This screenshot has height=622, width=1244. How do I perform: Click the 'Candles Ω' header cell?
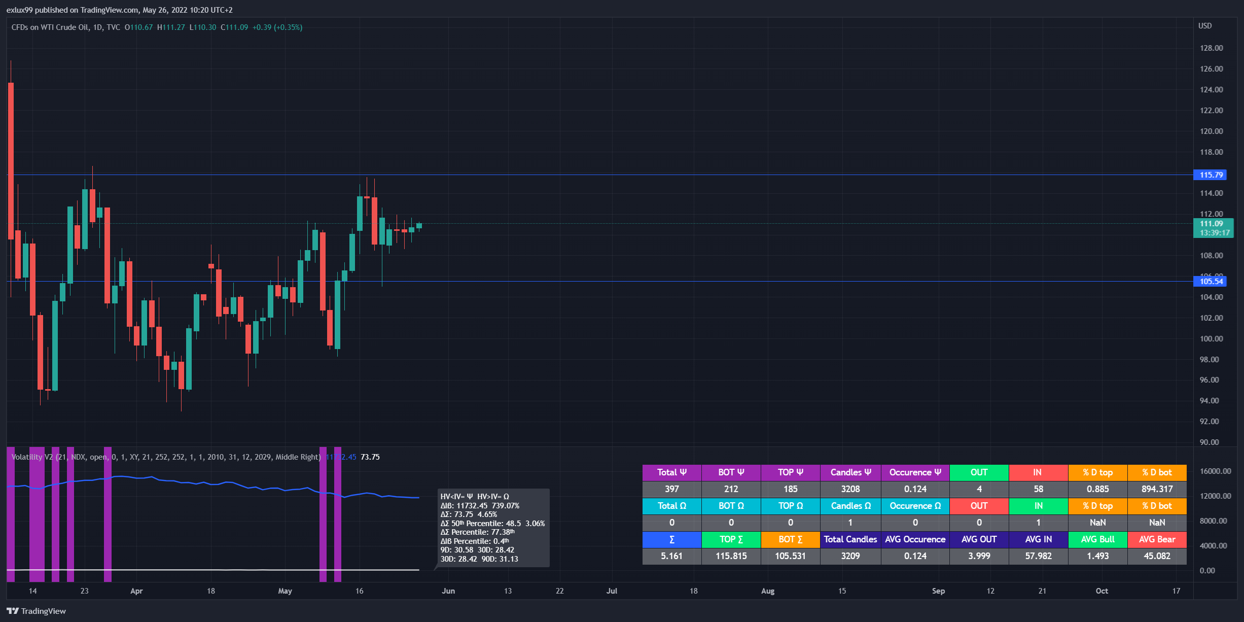850,506
